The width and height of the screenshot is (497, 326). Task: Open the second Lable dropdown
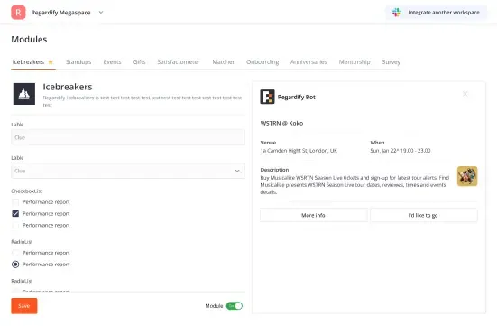[x=128, y=171]
